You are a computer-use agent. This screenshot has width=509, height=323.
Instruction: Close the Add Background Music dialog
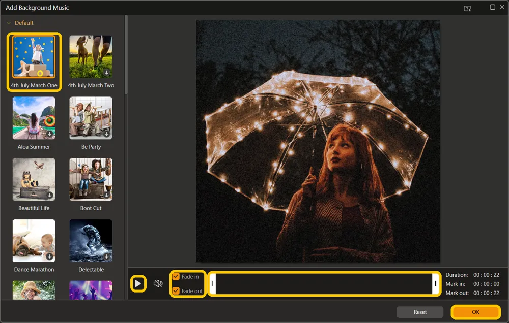[502, 7]
